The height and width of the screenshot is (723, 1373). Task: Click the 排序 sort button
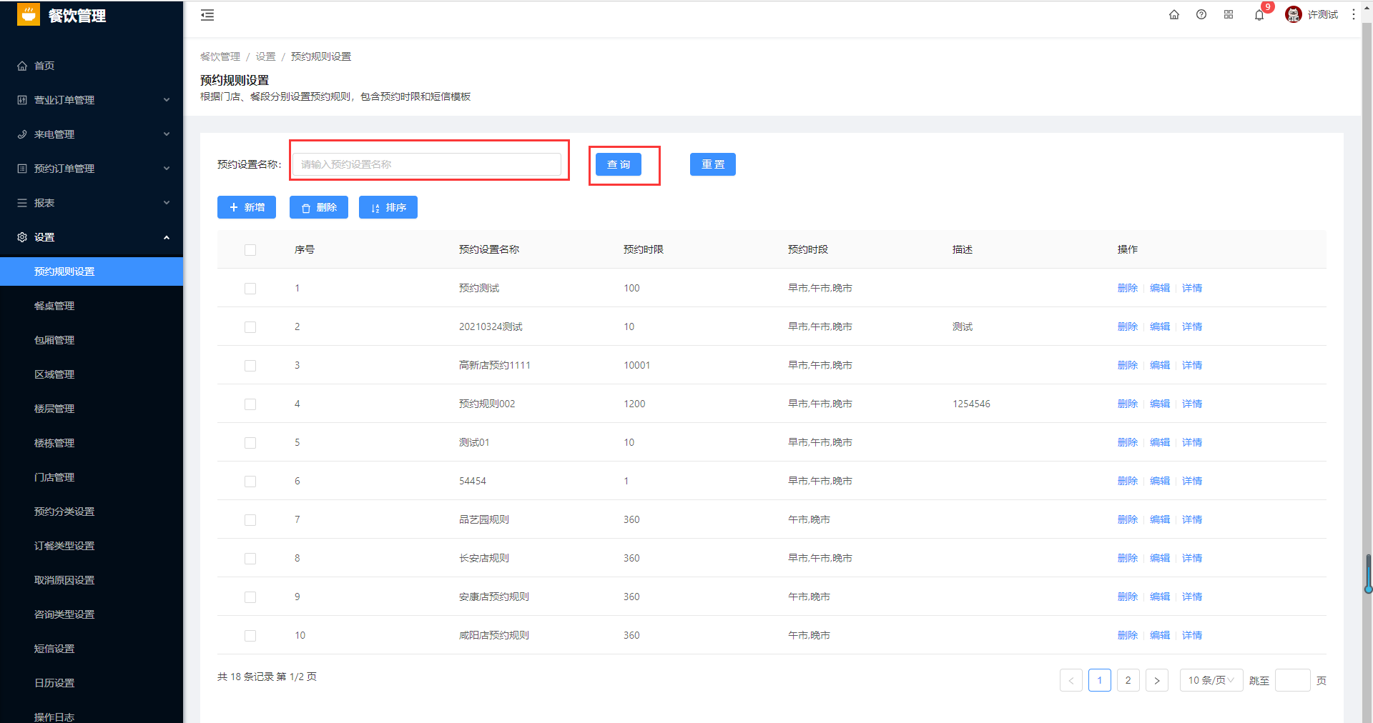(x=388, y=207)
